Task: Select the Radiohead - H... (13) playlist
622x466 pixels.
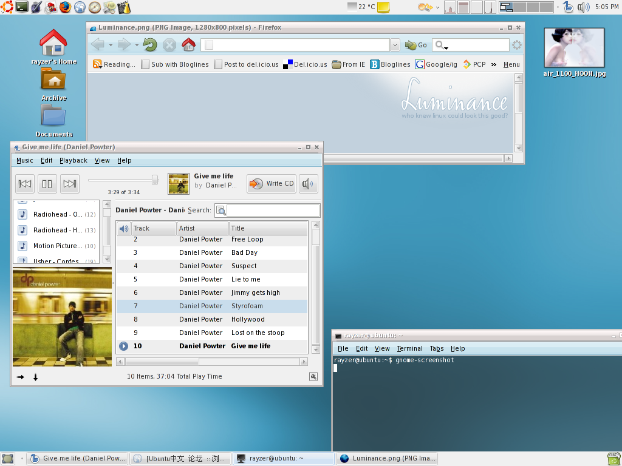Action: click(x=56, y=230)
